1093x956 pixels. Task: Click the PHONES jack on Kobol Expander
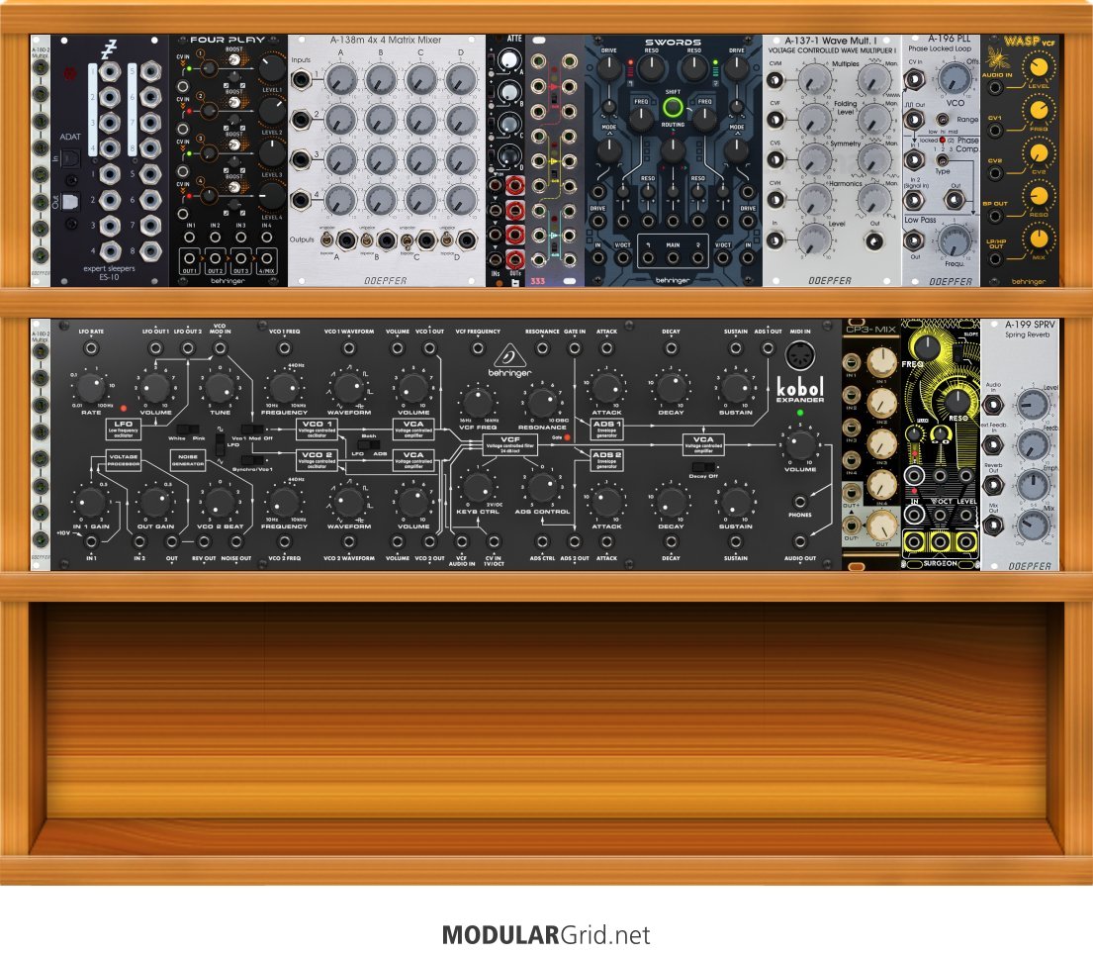click(799, 501)
